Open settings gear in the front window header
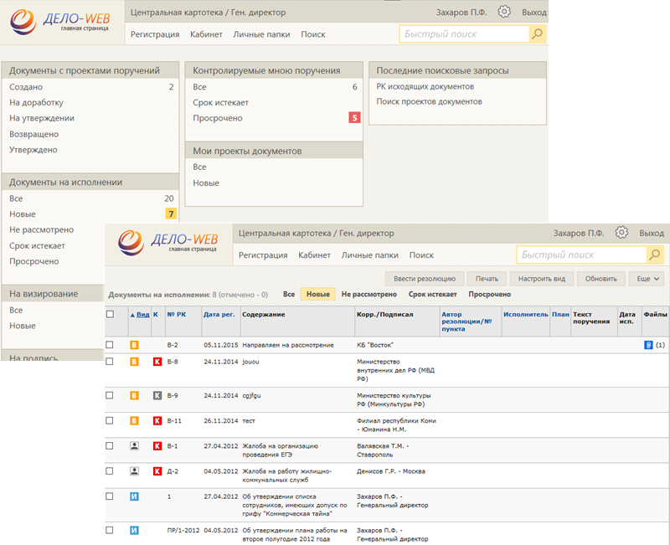The image size is (670, 545). point(621,233)
